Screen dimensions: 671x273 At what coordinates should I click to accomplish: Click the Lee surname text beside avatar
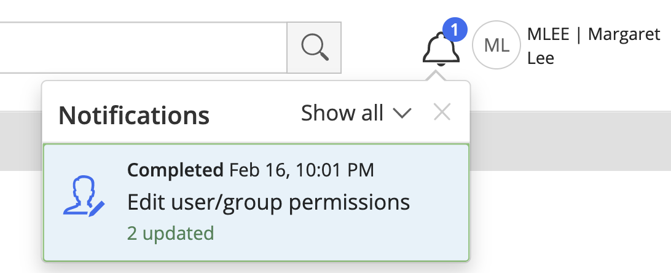[x=541, y=58]
